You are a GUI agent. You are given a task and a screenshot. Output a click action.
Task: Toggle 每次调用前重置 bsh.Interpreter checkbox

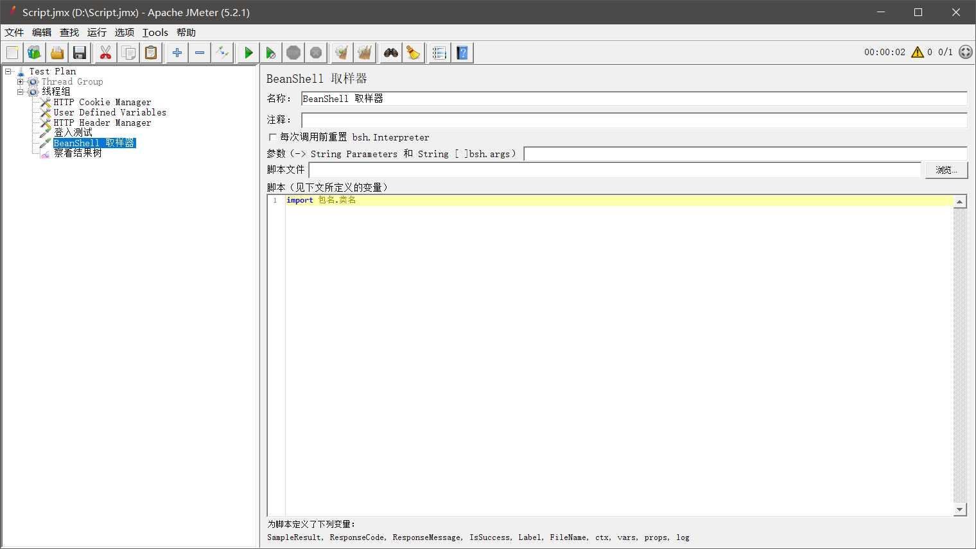point(272,137)
